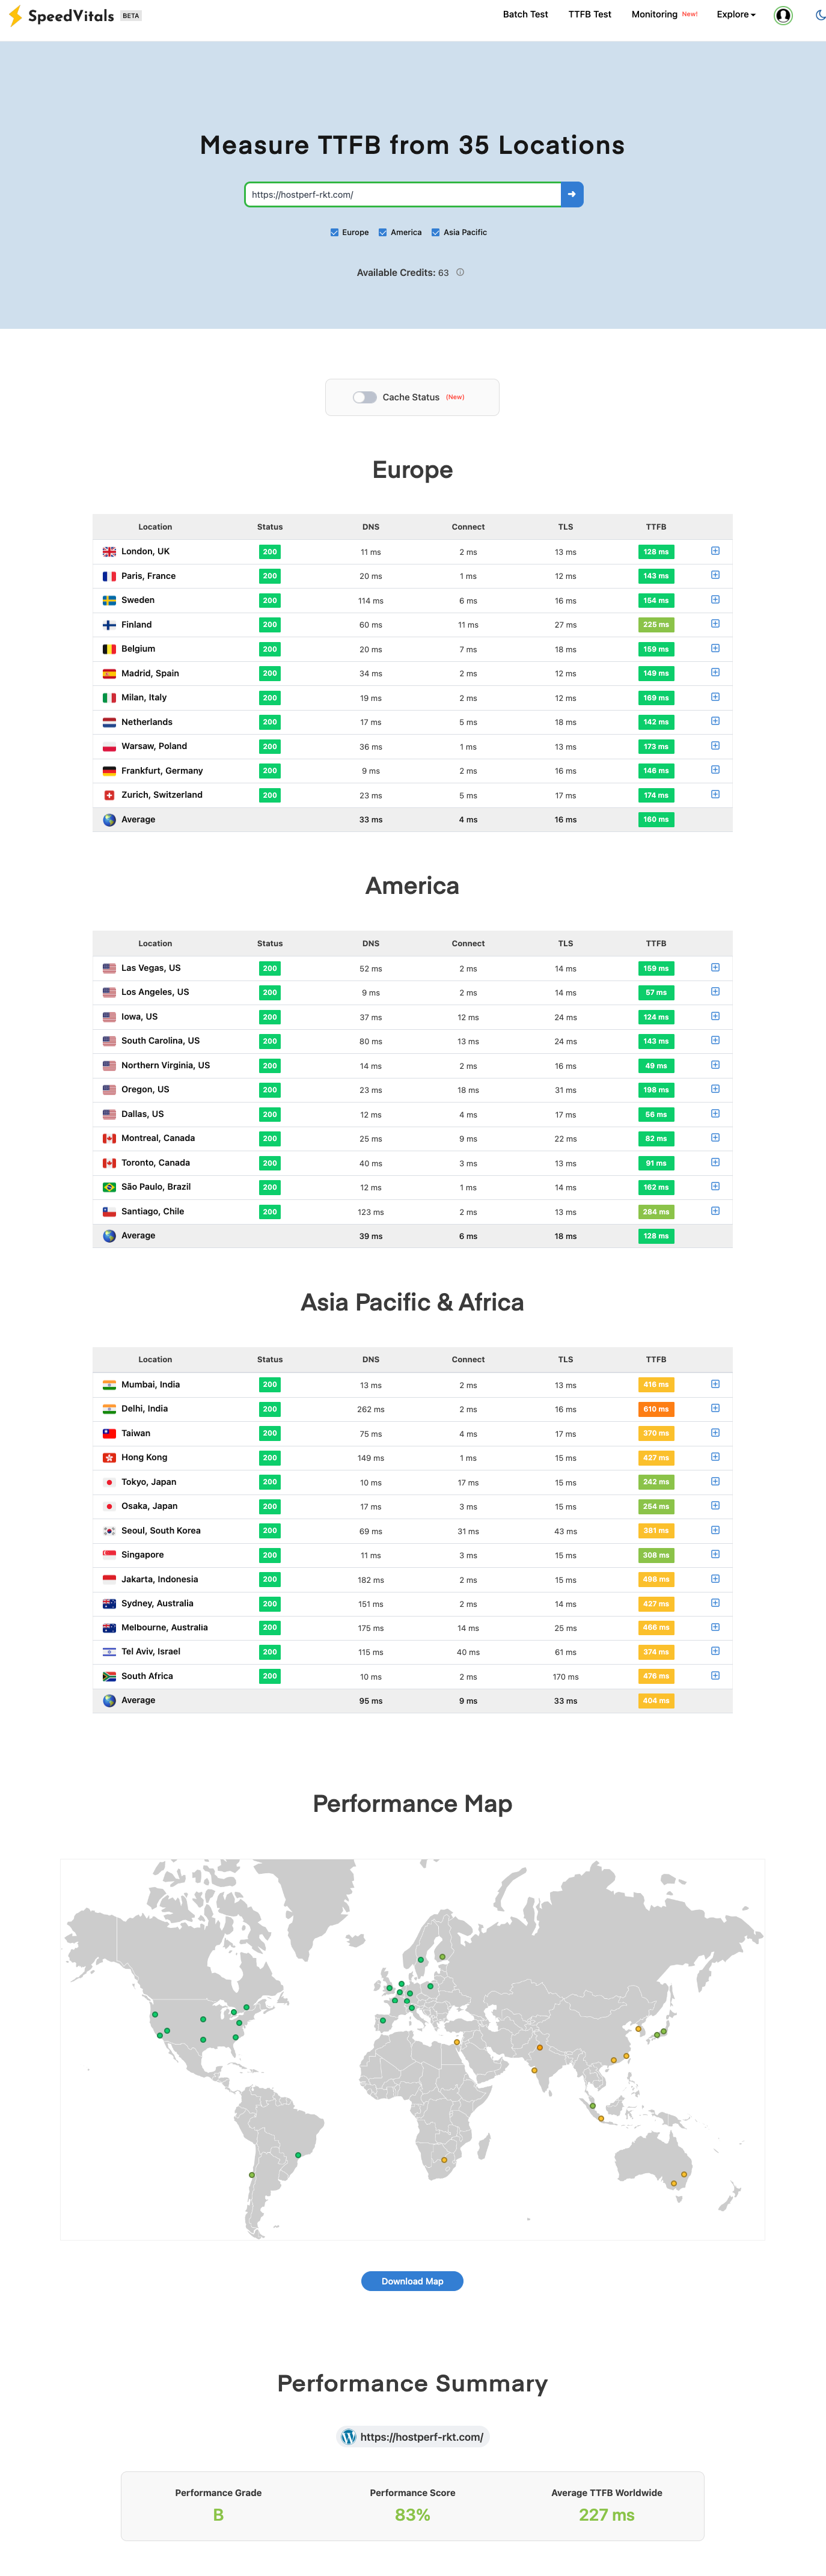This screenshot has width=826, height=2576.
Task: Go to the TTFB Test page
Action: (590, 15)
